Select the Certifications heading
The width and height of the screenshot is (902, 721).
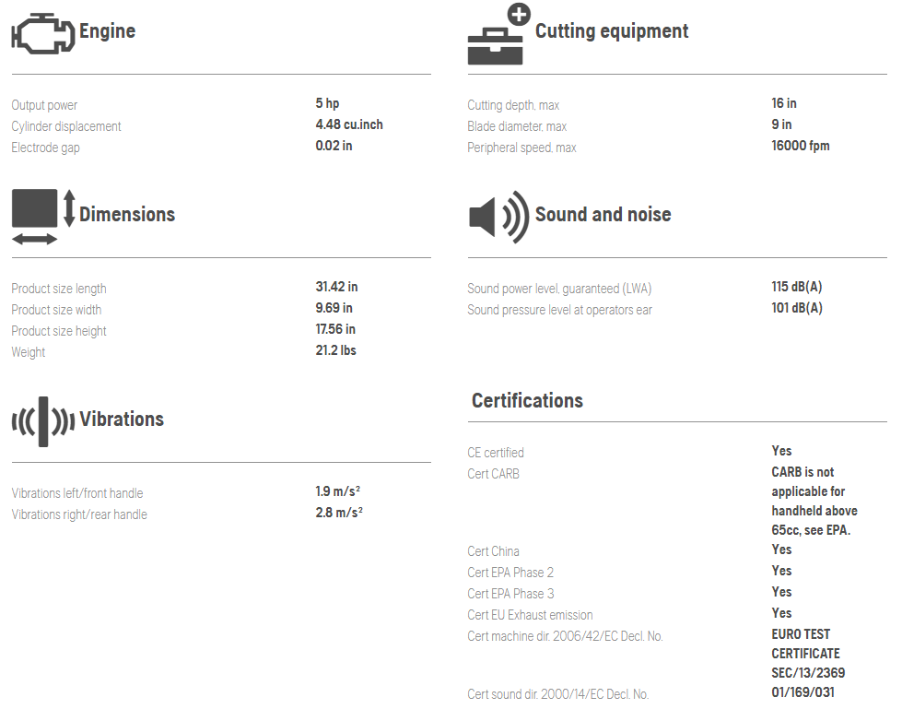pos(527,401)
